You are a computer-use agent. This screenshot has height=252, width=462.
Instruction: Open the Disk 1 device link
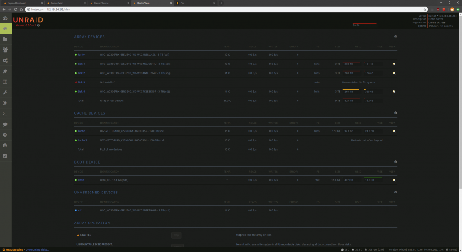pos(81,64)
